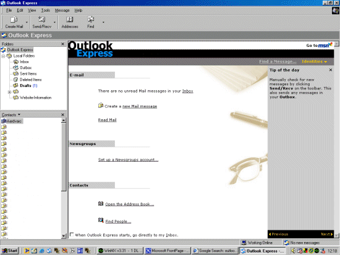Enable go directly to my Inbox checkbox
Viewport: 340px width, 255px height.
pyautogui.click(x=72, y=235)
